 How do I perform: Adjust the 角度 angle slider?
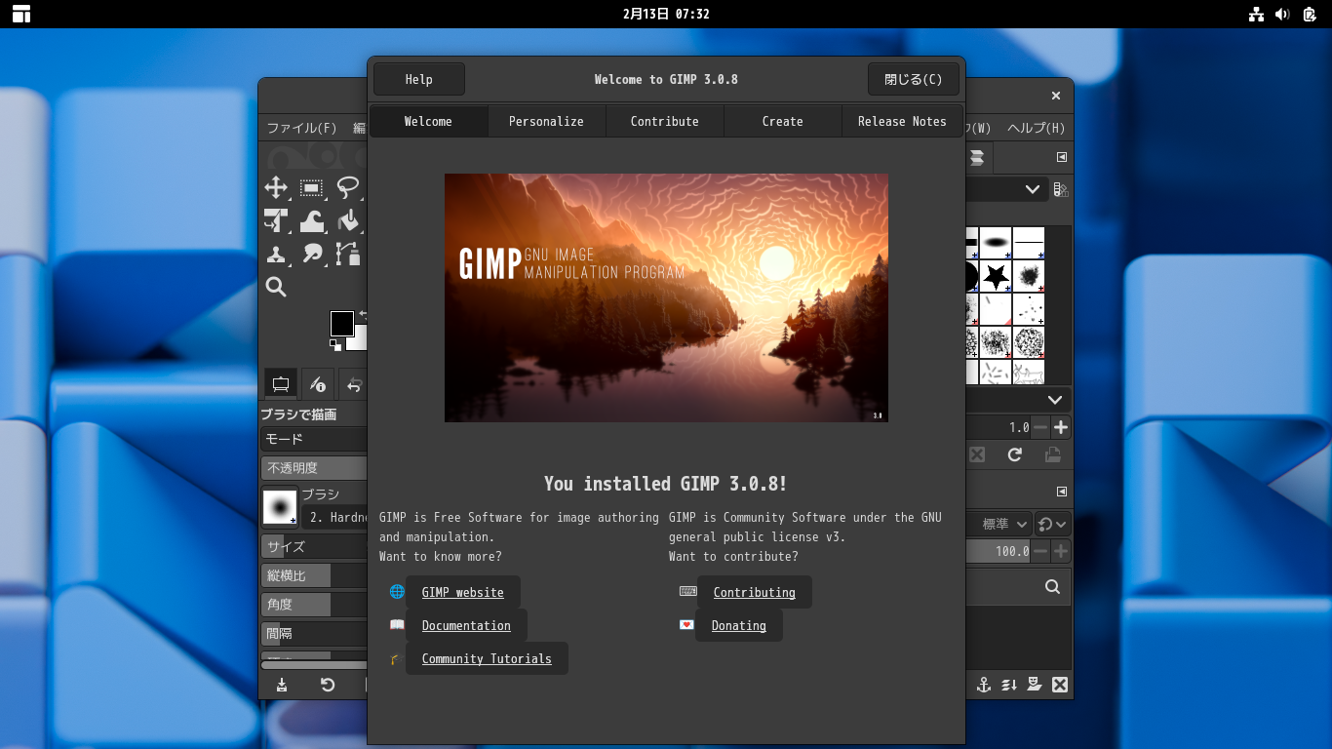point(314,605)
